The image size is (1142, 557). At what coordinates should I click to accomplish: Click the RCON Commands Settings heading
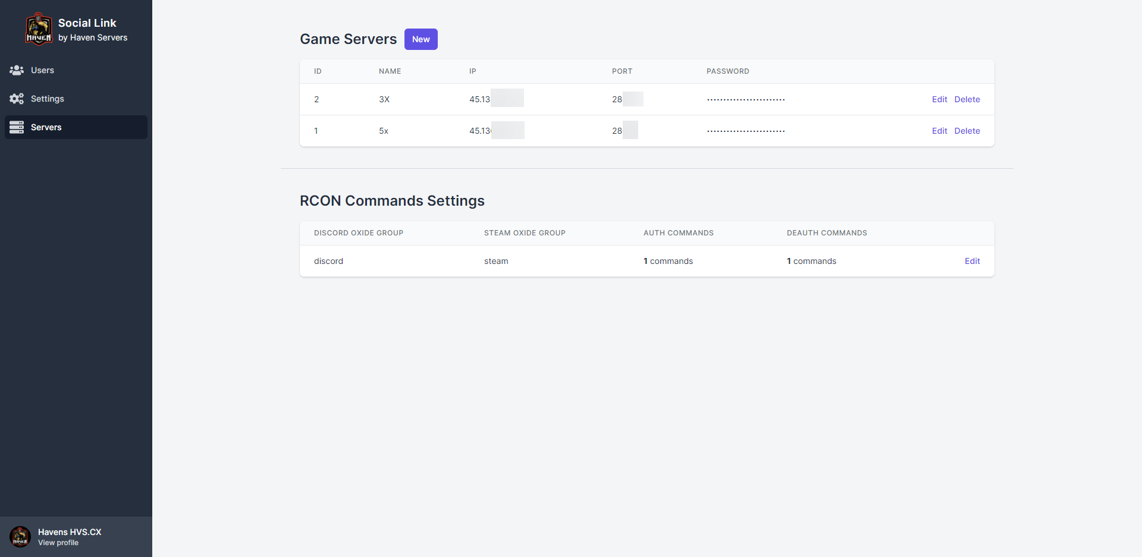pyautogui.click(x=392, y=201)
